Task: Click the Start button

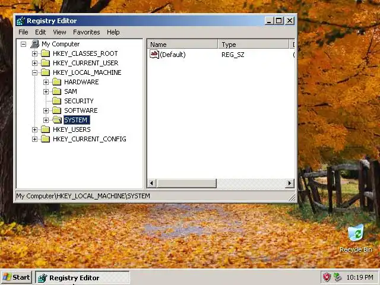Action: [x=16, y=277]
